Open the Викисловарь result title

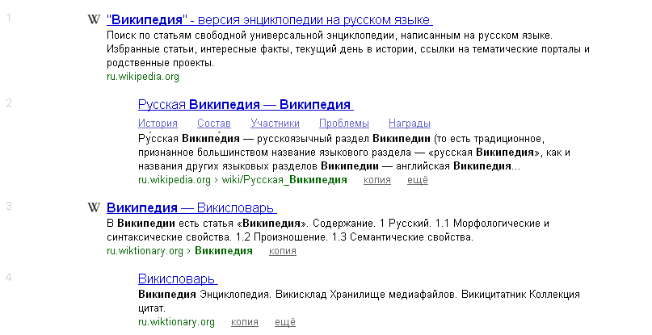pyautogui.click(x=178, y=278)
